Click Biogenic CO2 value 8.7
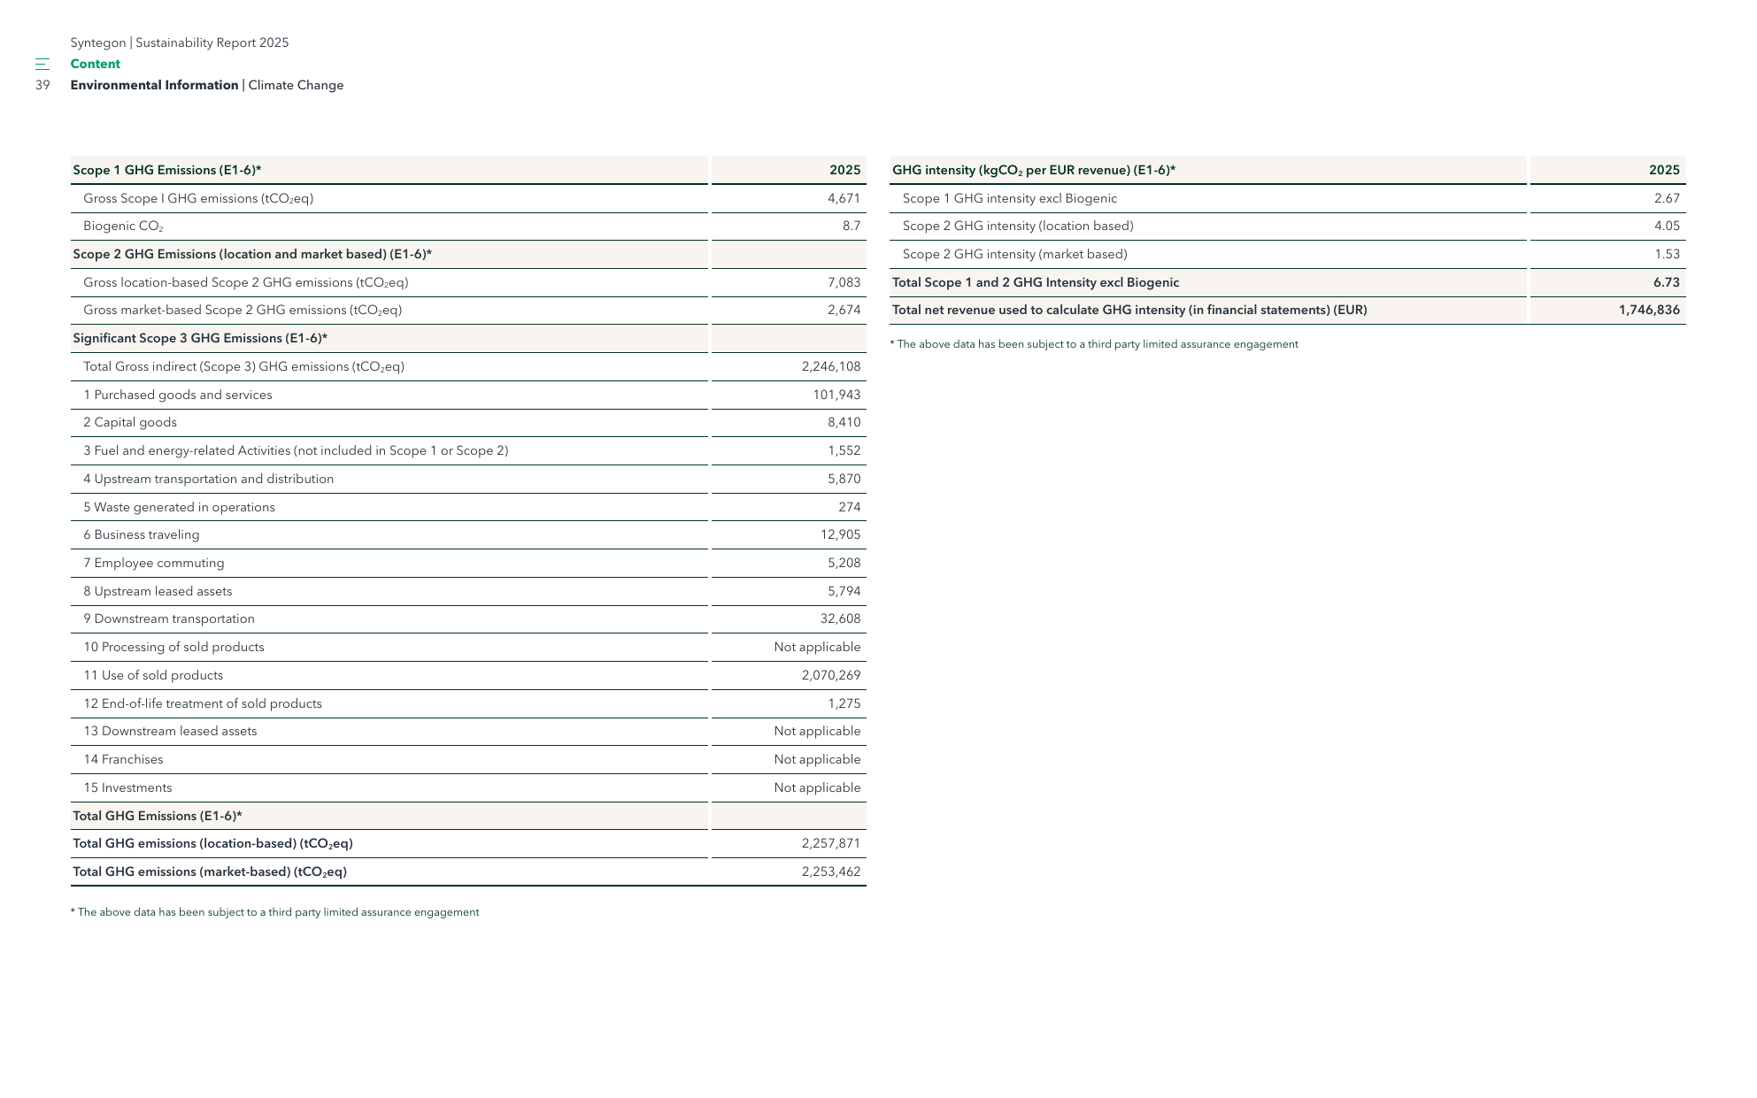The height and width of the screenshot is (1098, 1757). point(852,226)
